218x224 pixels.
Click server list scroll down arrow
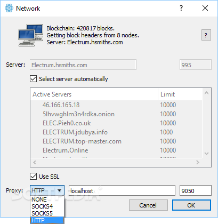tap(206, 154)
